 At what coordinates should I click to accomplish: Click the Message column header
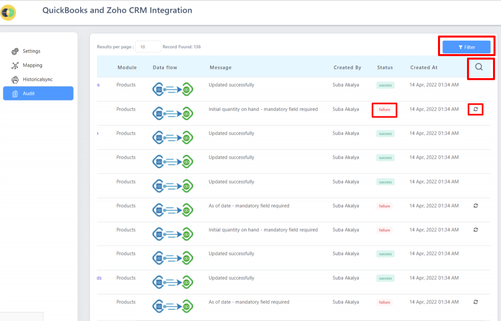pyautogui.click(x=220, y=68)
